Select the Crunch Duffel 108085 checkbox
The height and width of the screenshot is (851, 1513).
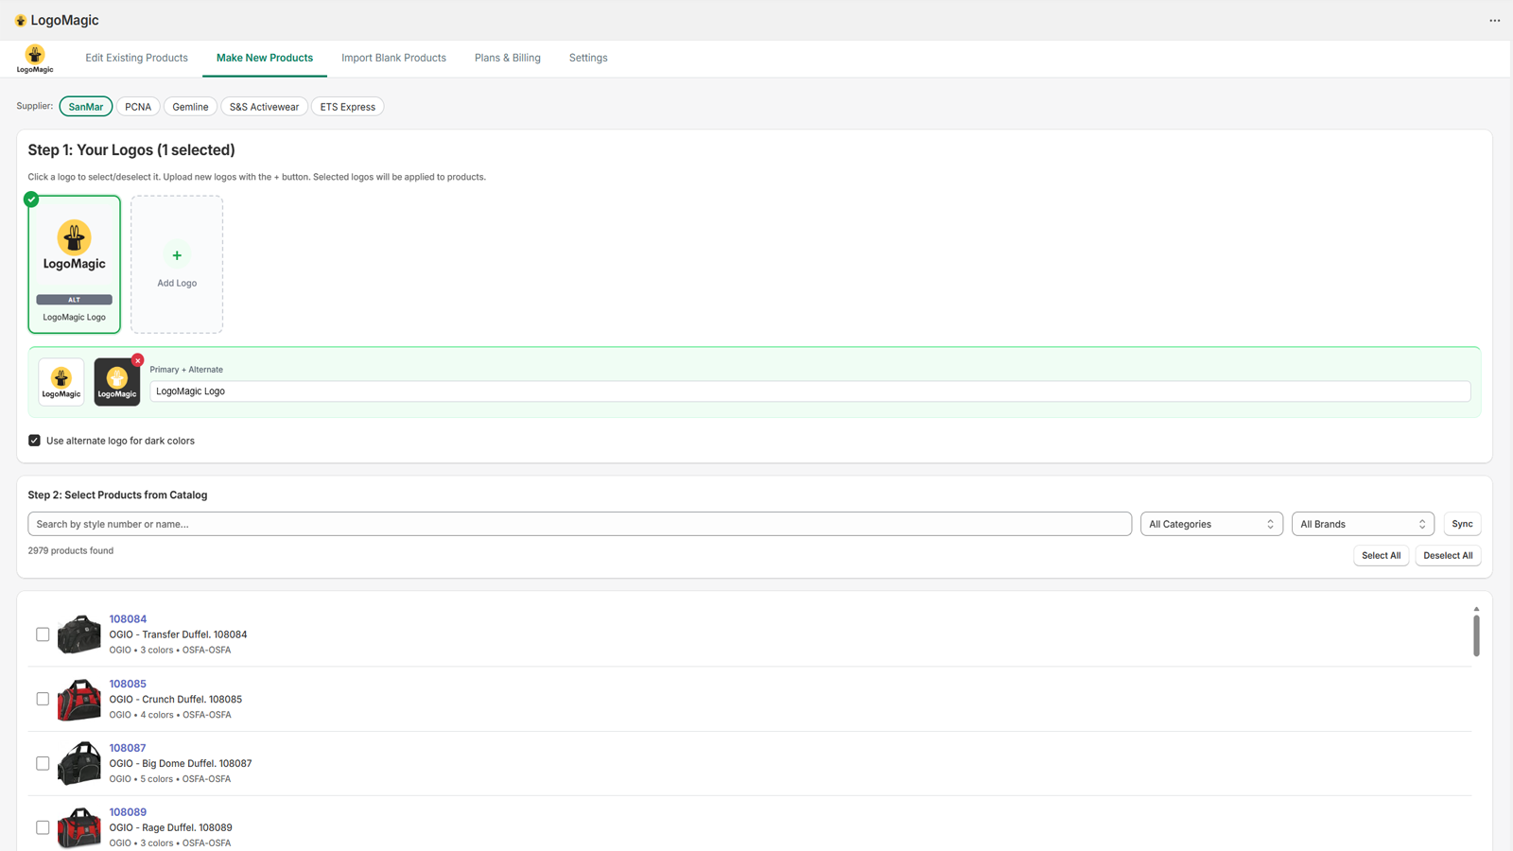coord(43,699)
